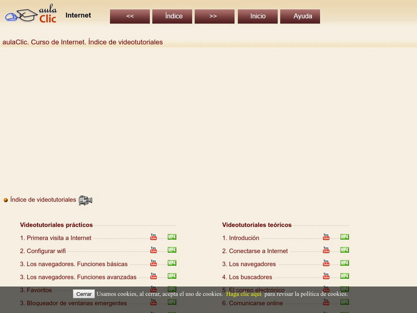Download MP4 for Comunicarse online
Viewport: 417px width, 313px height.
[x=345, y=302]
